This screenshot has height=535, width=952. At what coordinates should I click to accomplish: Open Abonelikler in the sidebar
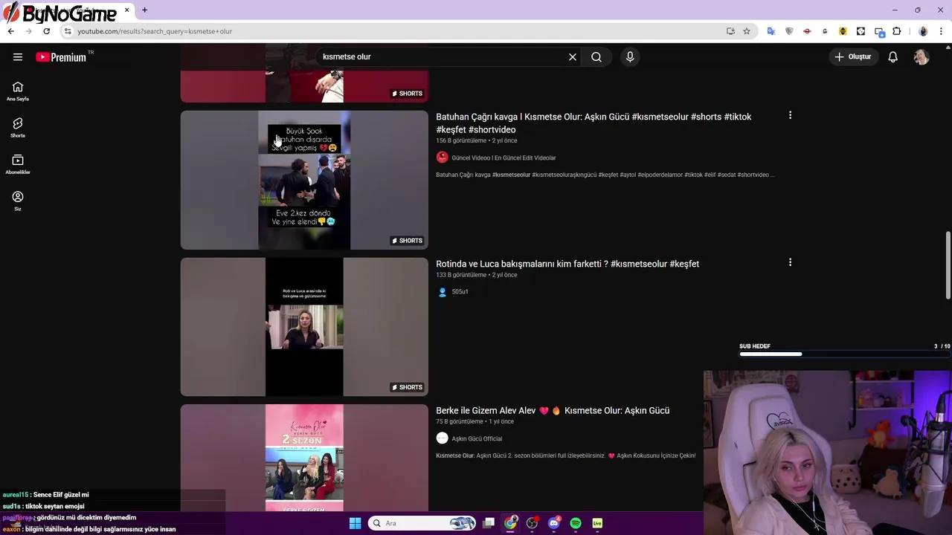point(18,164)
